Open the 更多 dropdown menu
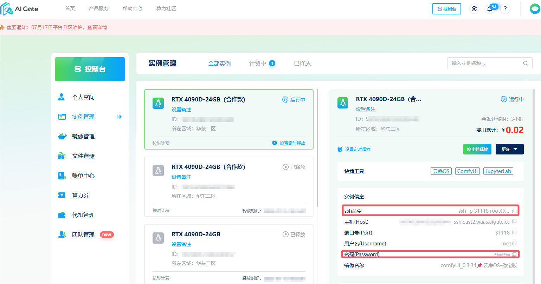The width and height of the screenshot is (541, 284). click(x=509, y=149)
